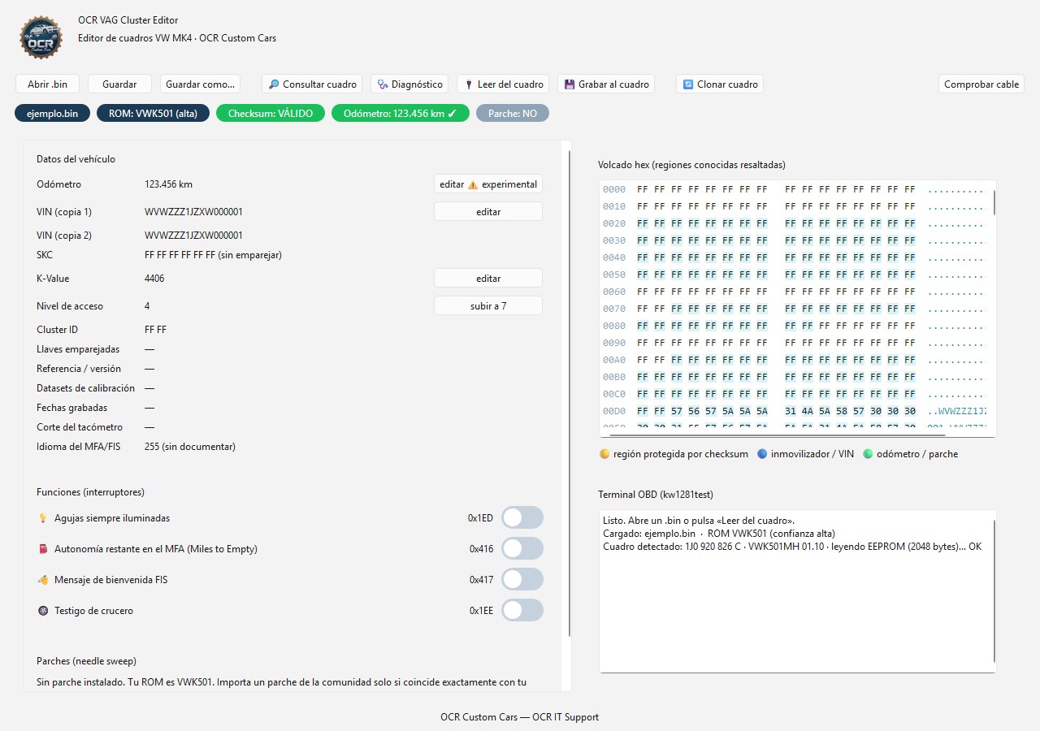This screenshot has height=731, width=1040.
Task: Click subir a 7 for Nivel de acceso
Action: pos(488,305)
